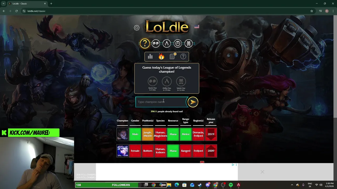Click the Freljord cell in Ashe's row
Screen dimensions: 337x189
click(198, 151)
